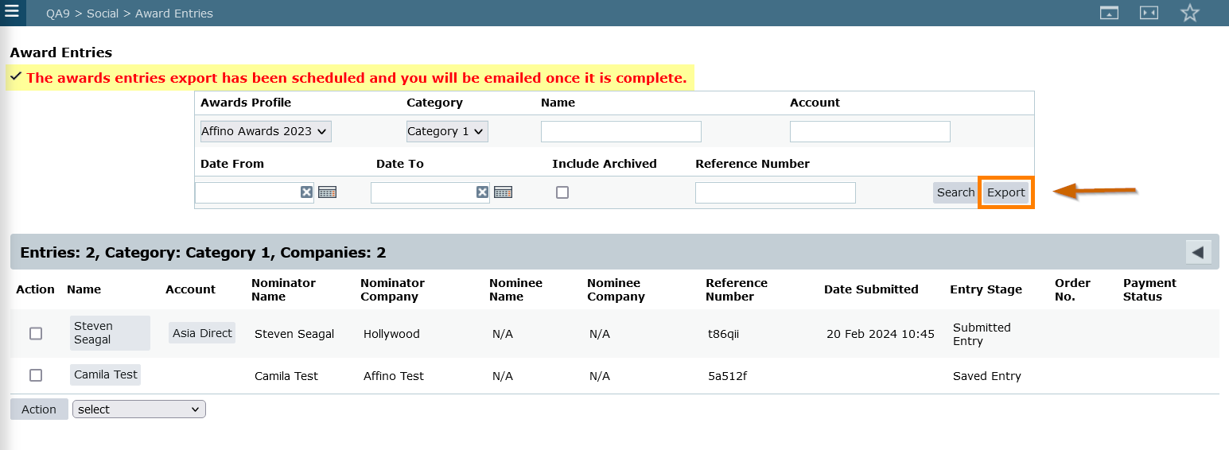Clear the Date From field
Viewport: 1229px width, 450px height.
[306, 192]
